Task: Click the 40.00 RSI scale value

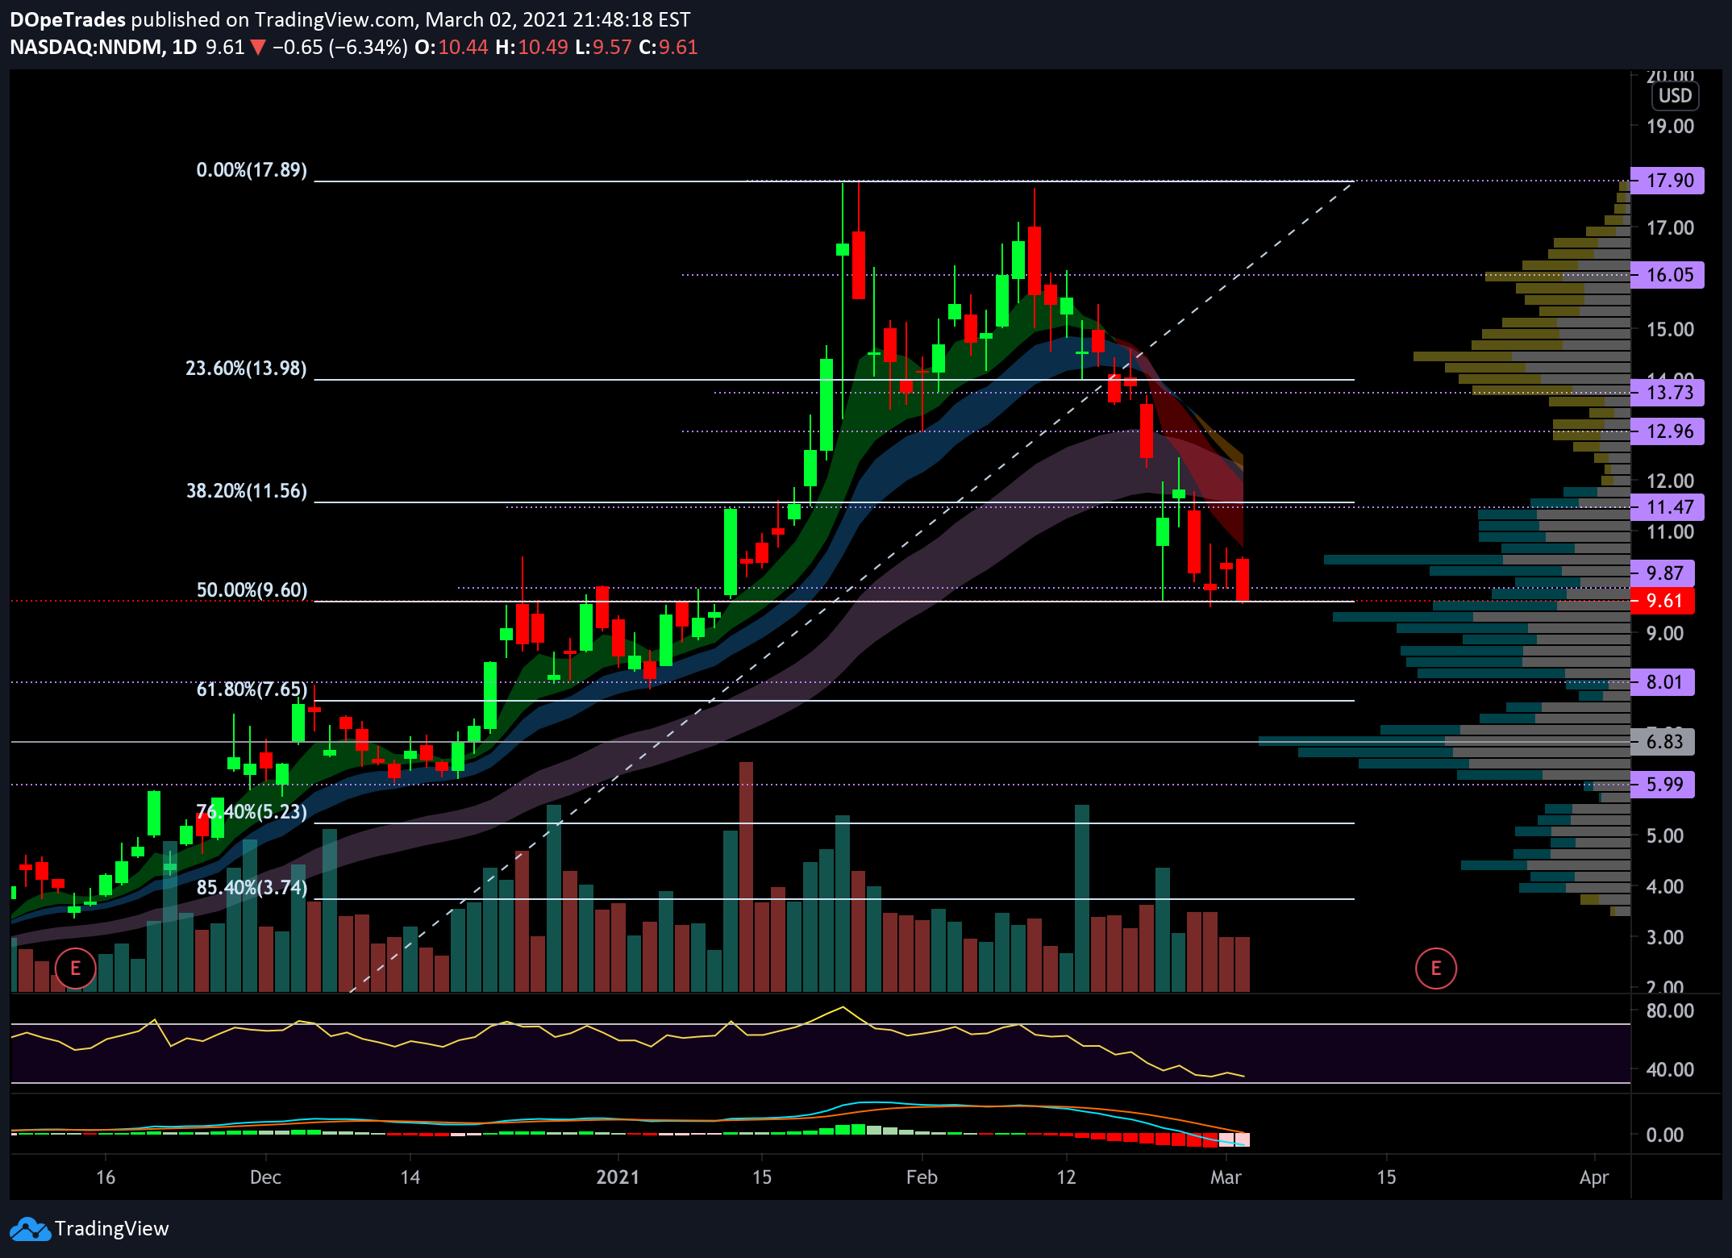Action: (x=1670, y=1070)
